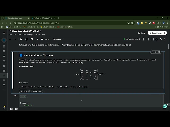
Task: Paste cell using clipboard icon
Action: pyautogui.click(x=32, y=39)
